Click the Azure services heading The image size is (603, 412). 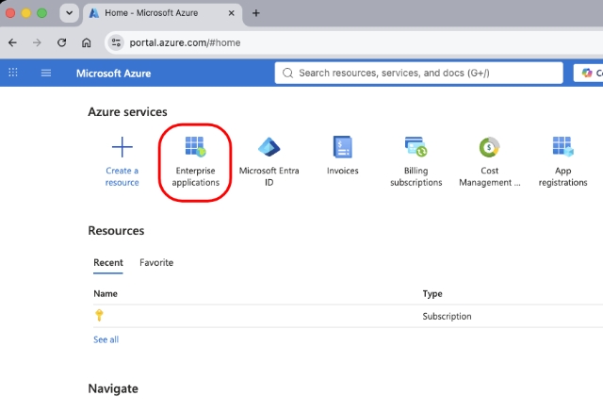tap(128, 112)
